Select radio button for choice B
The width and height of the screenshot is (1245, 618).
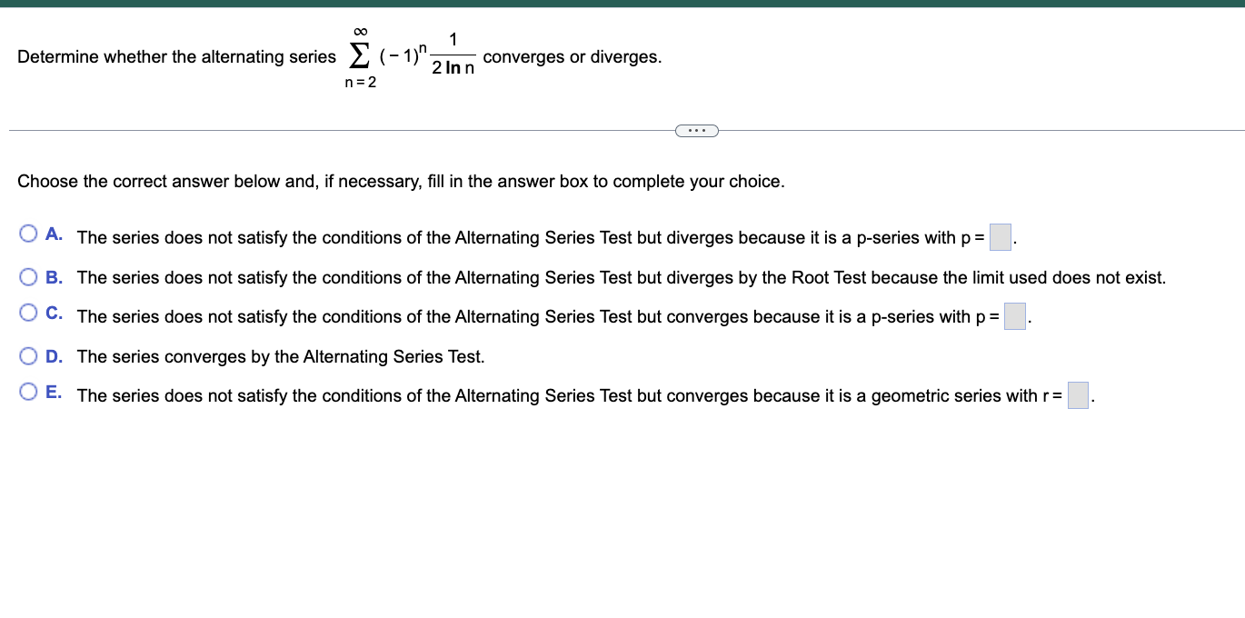[28, 276]
